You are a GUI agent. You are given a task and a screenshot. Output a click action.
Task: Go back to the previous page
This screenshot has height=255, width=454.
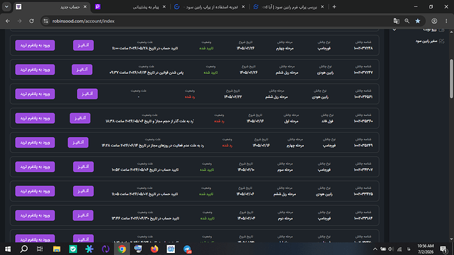[8, 21]
